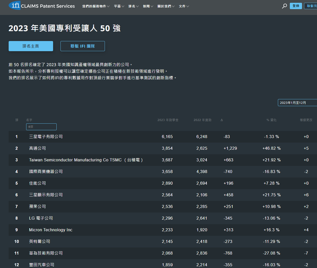This screenshot has width=317, height=268.
Task: Click value 3,687 in TSMC row
Action: (167, 160)
